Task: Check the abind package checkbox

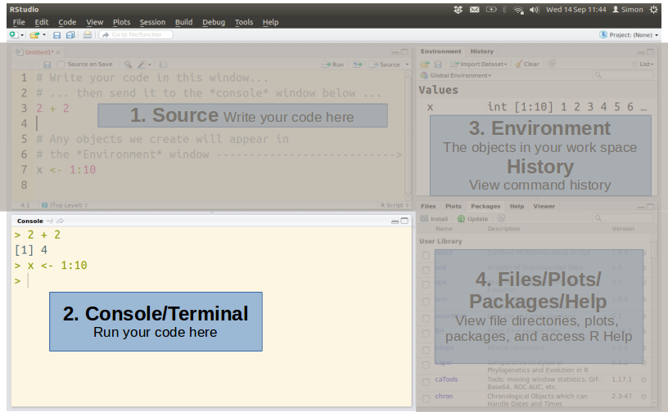Action: pyautogui.click(x=426, y=255)
